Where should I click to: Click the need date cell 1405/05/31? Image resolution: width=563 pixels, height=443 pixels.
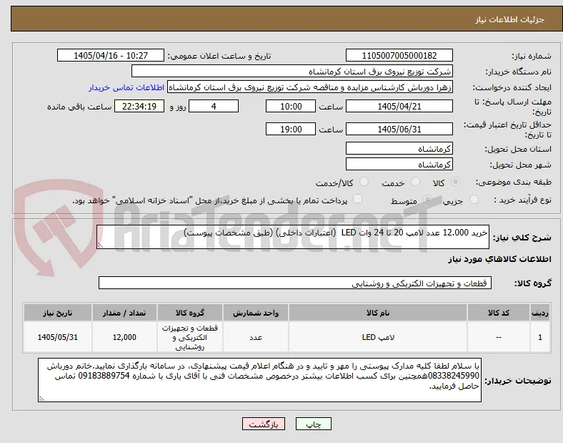tap(57, 337)
